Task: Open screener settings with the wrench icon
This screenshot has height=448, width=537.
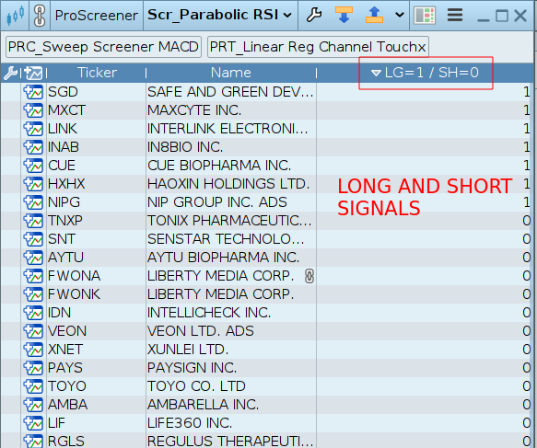Action: point(314,15)
